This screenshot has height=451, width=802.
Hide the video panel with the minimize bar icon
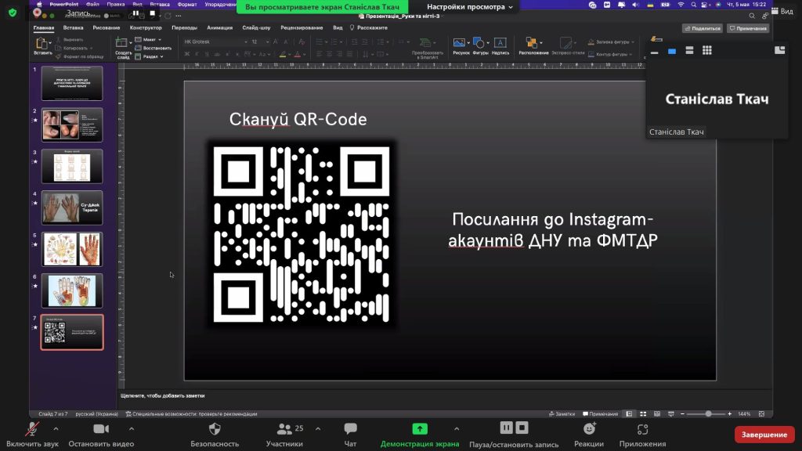click(654, 52)
